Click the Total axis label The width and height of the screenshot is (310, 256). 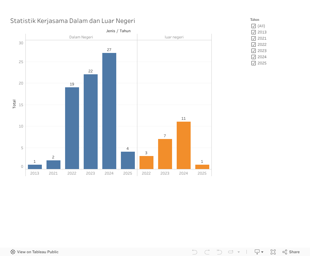[x=14, y=104]
